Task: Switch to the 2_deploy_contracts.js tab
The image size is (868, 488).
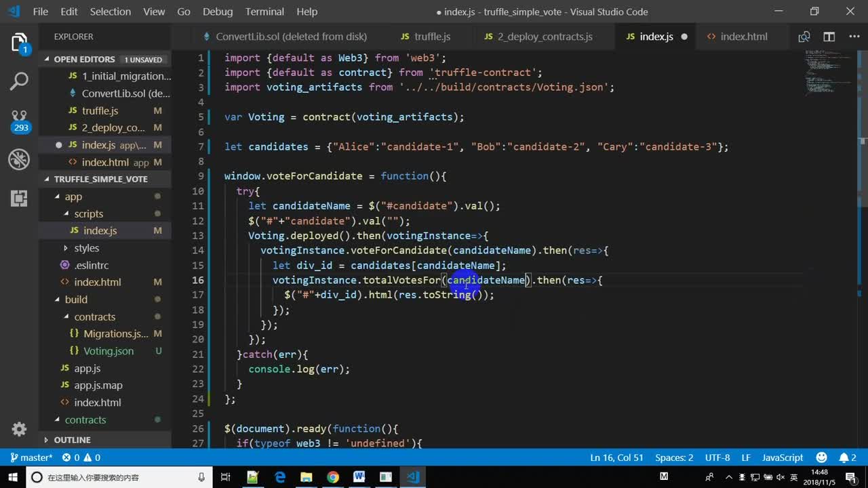Action: point(538,37)
